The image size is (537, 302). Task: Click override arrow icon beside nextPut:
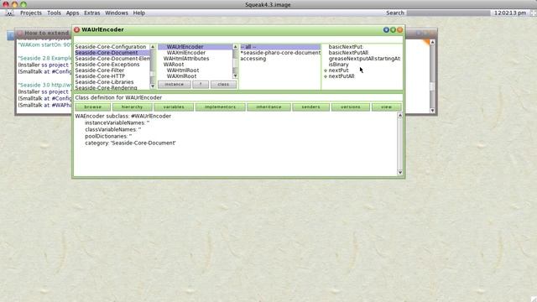tap(326, 70)
